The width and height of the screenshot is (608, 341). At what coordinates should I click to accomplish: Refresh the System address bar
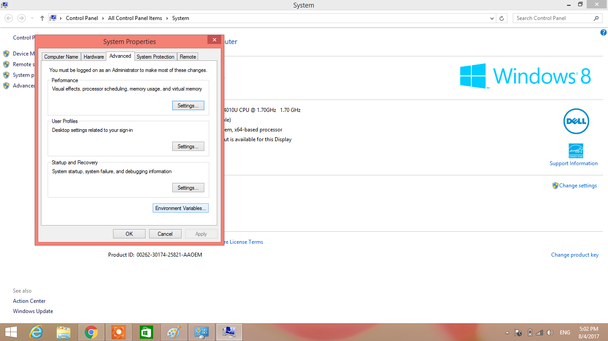(x=502, y=18)
